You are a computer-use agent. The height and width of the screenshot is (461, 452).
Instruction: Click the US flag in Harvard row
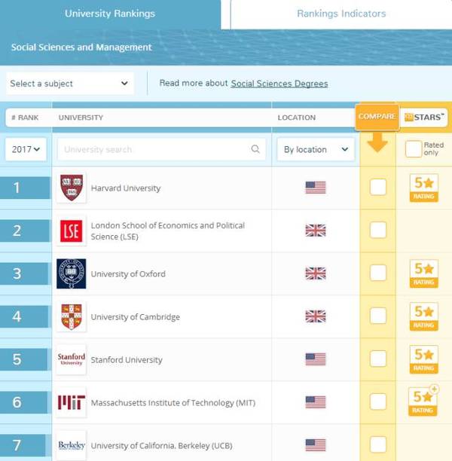pos(316,188)
